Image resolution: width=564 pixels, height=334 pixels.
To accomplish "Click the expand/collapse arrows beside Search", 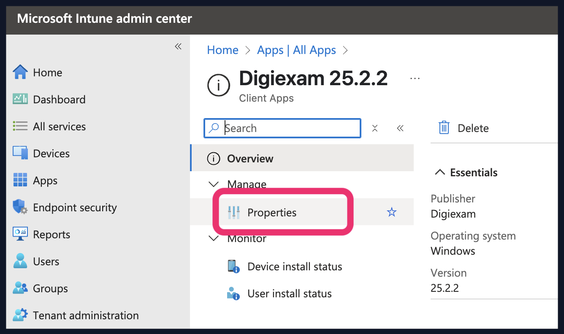I will point(374,128).
